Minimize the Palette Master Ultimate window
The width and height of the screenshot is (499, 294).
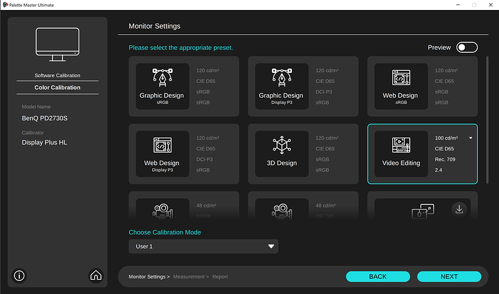pyautogui.click(x=458, y=5)
